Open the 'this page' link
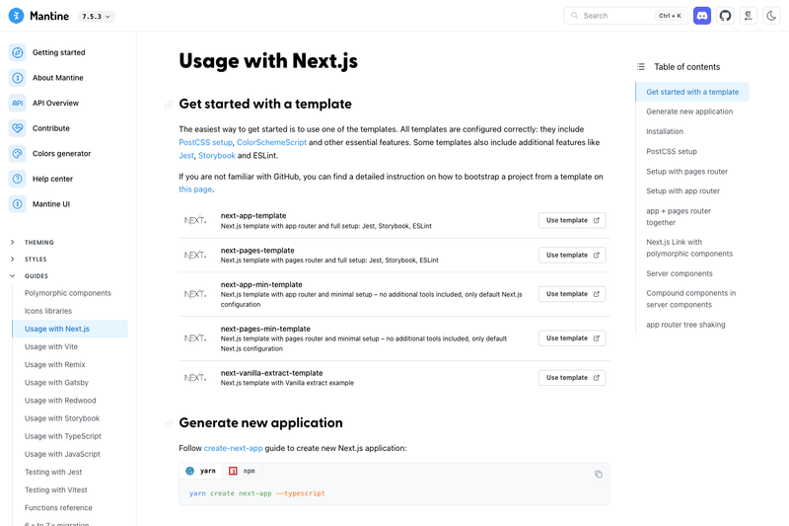Screen dimensions: 789x526 [x=195, y=189]
